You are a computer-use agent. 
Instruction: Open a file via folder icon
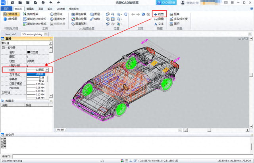point(20,3)
